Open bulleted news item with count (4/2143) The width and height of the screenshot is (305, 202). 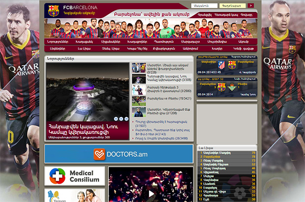click(x=162, y=132)
